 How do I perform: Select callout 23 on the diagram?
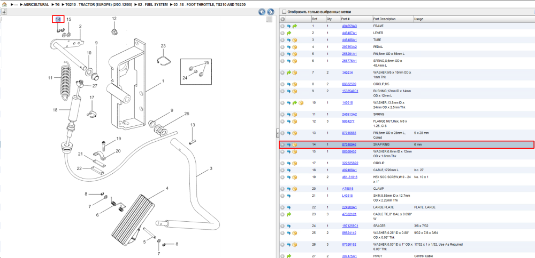(x=163, y=46)
